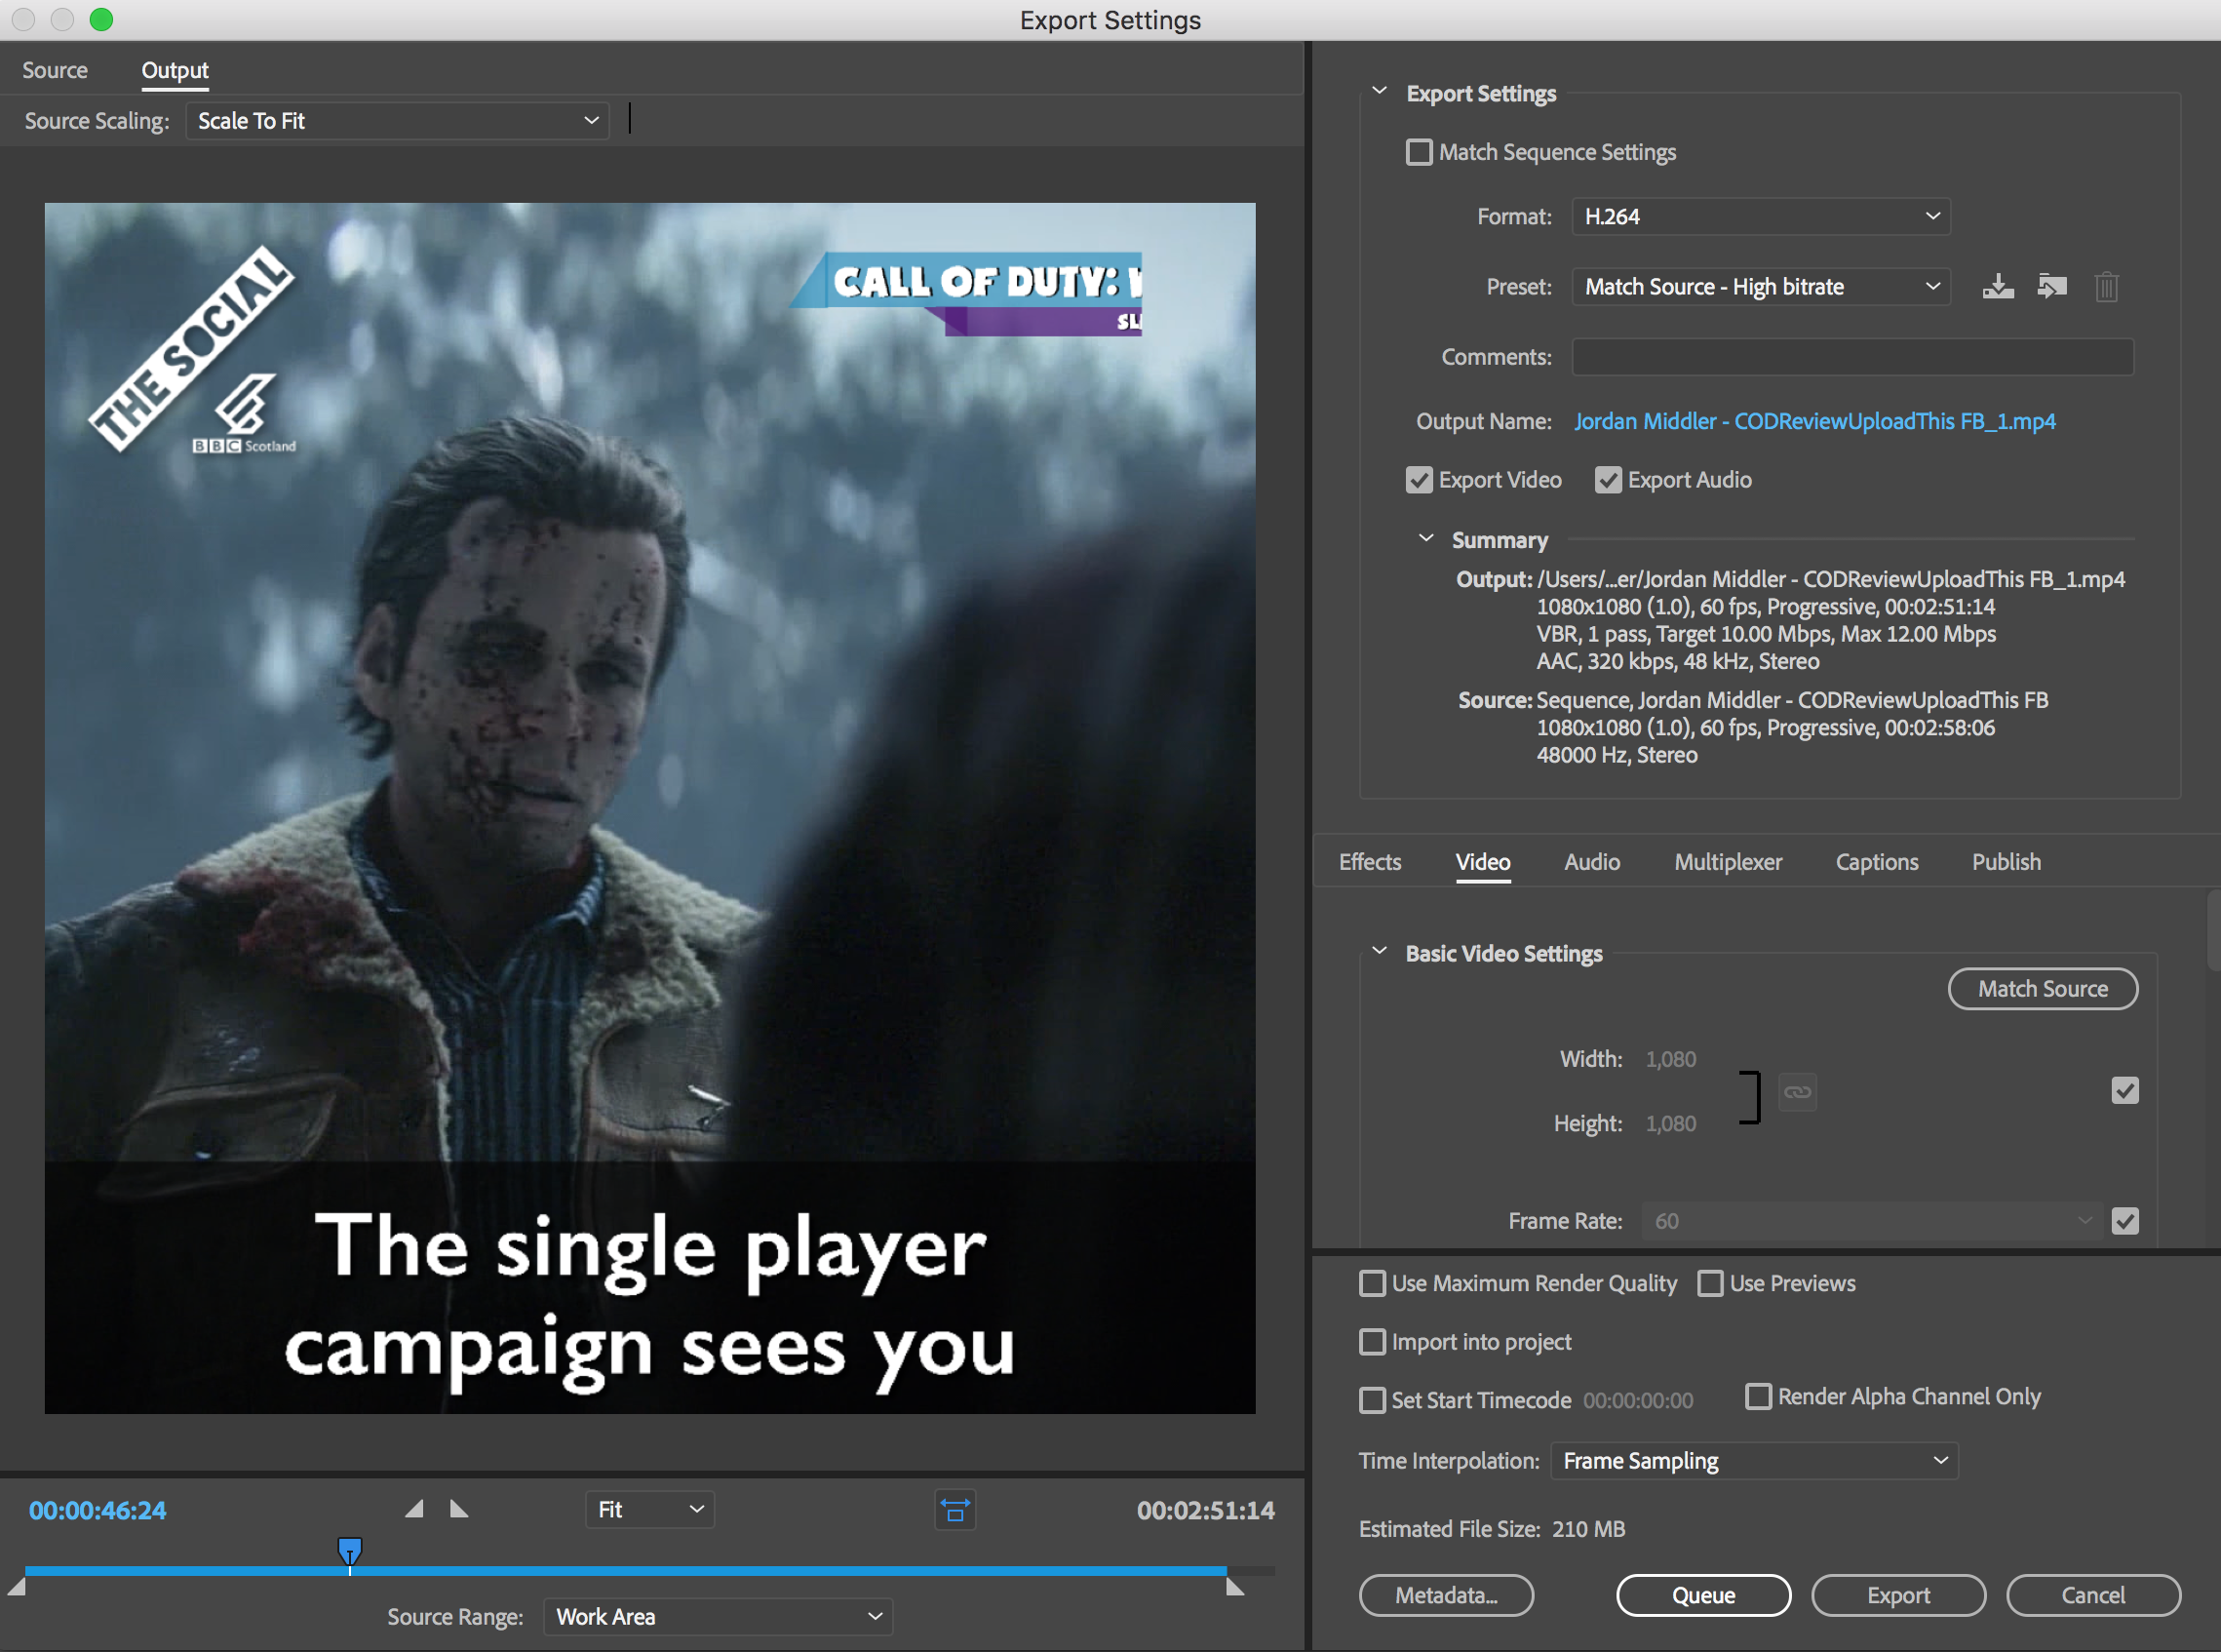The height and width of the screenshot is (1652, 2221).
Task: Uncheck Export Video
Action: pos(1419,480)
